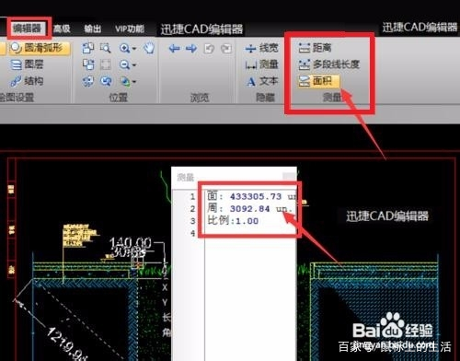Click line number 4 in 测量 dialog
Image resolution: width=460 pixels, height=361 pixels.
point(193,233)
